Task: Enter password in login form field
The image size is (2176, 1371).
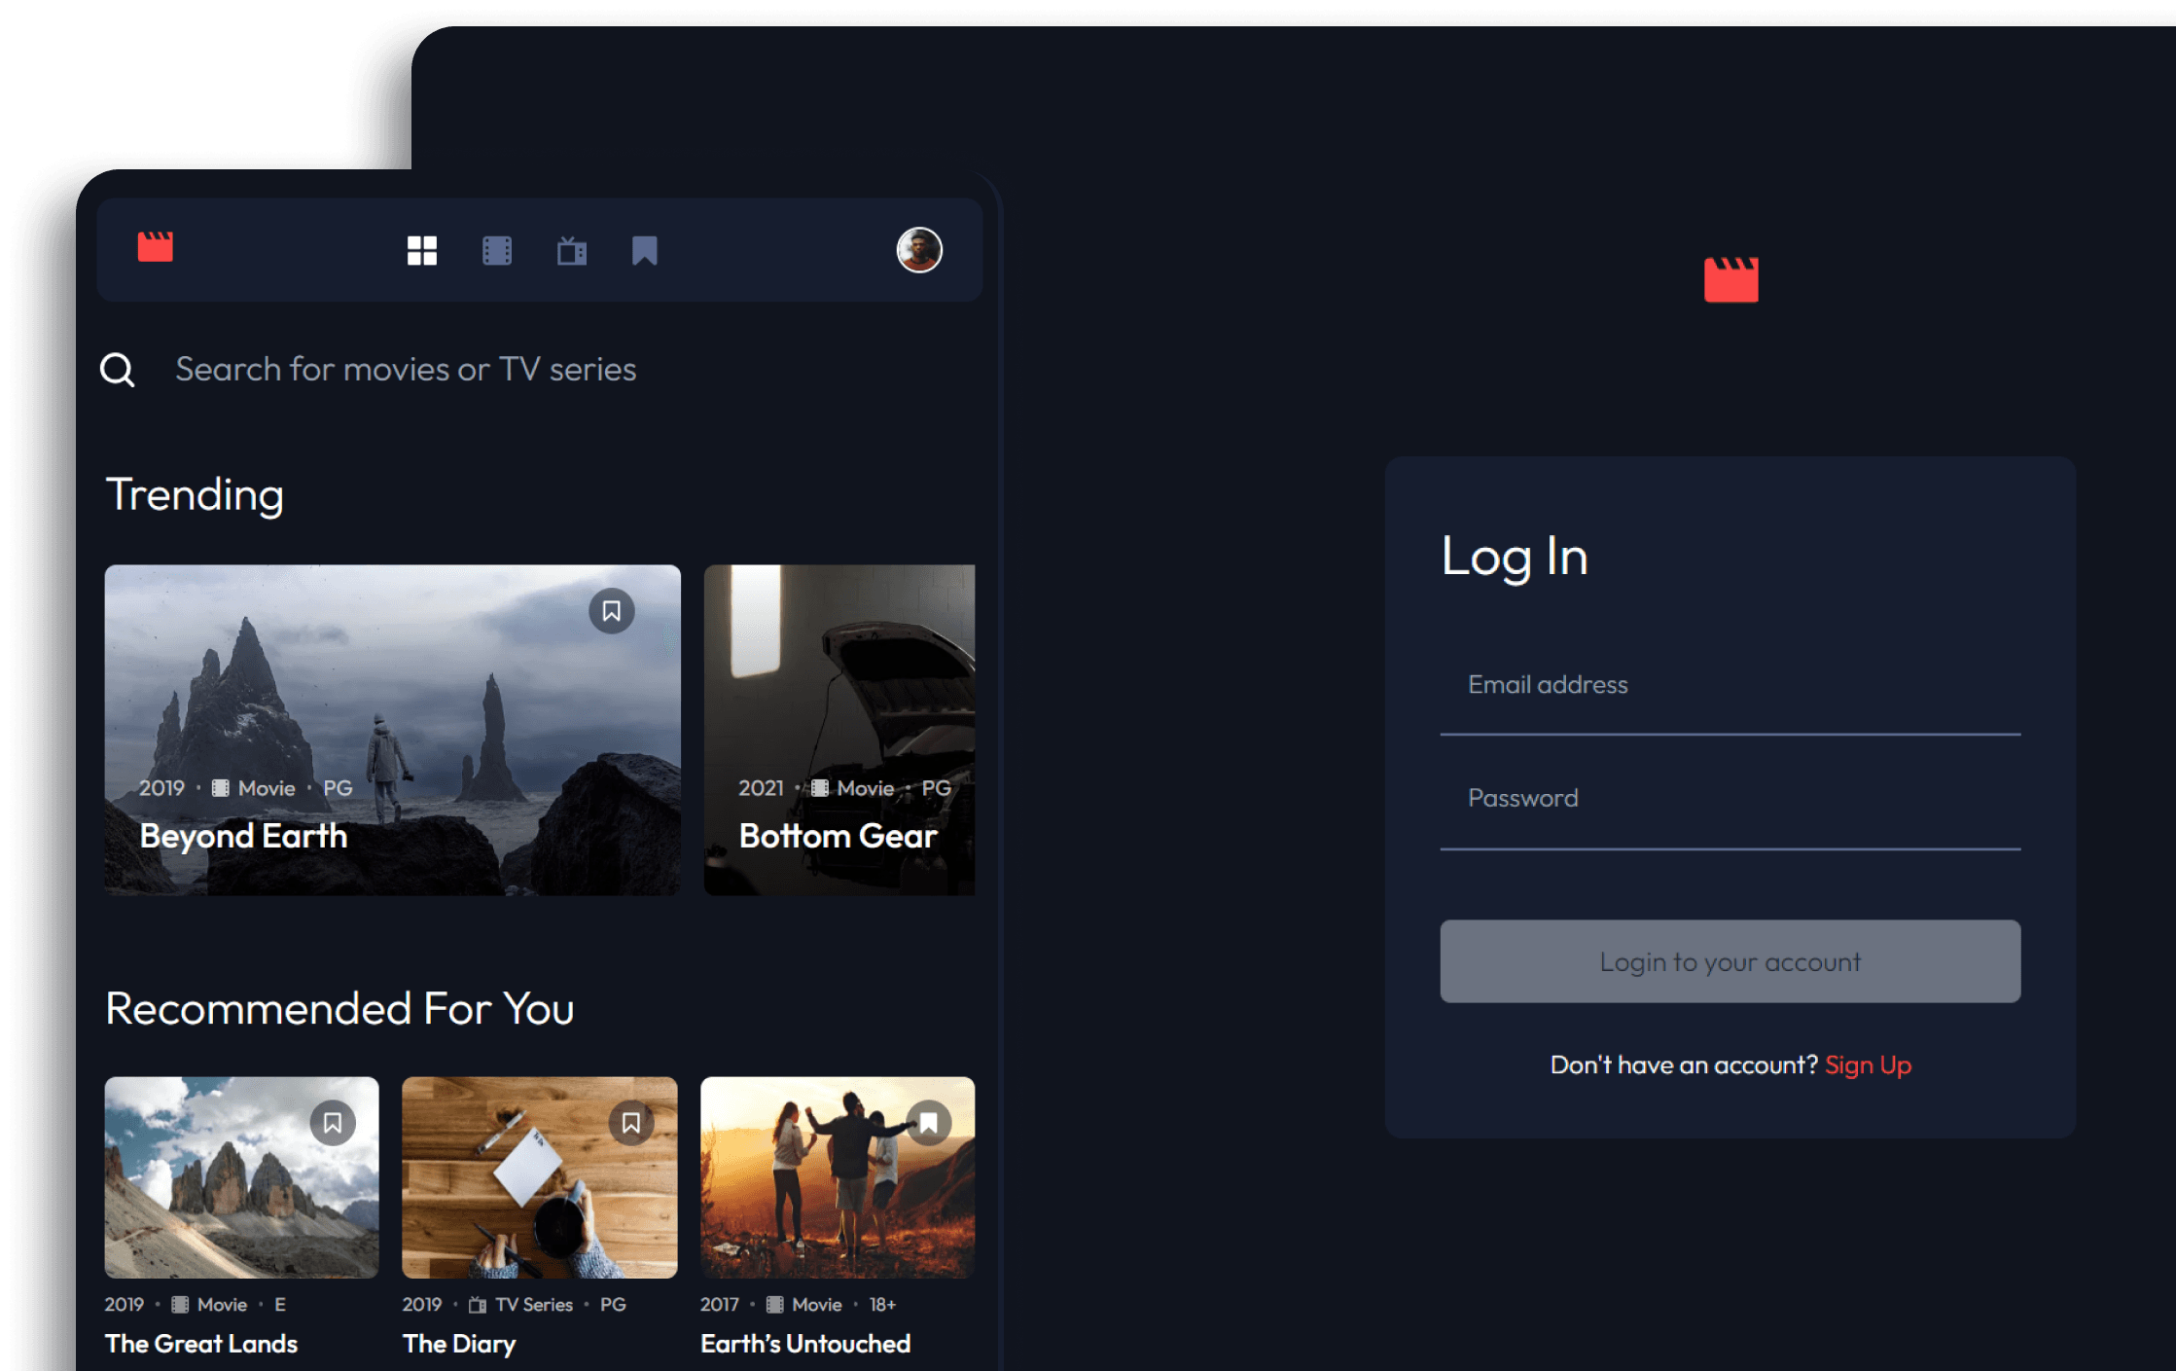Action: pyautogui.click(x=1730, y=798)
